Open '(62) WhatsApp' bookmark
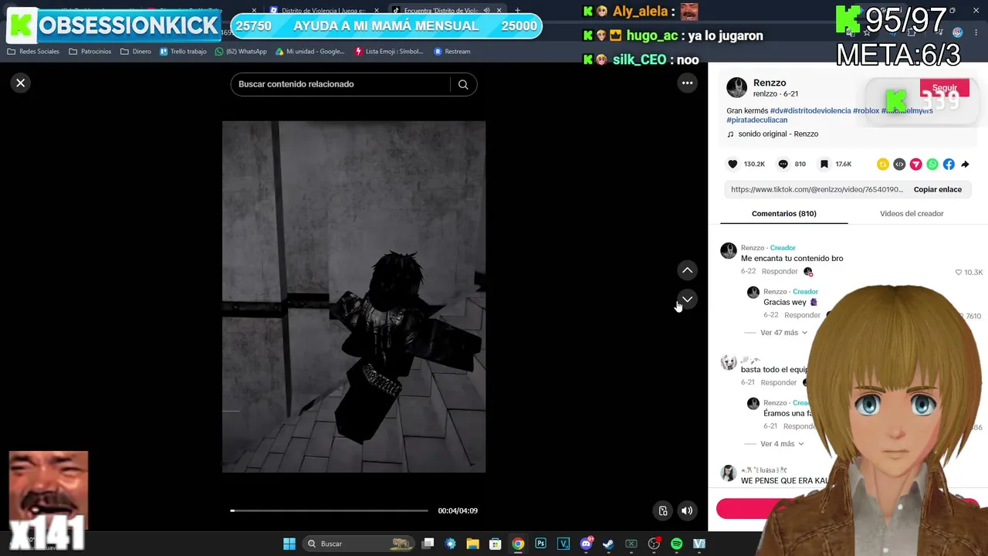The image size is (988, 556). (x=241, y=52)
